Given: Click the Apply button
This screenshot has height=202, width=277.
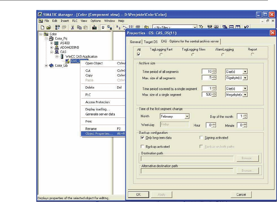Looking at the screenshot, I should 161,195.
